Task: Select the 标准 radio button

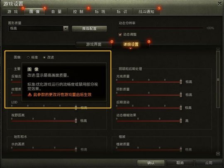Action: 28,58
